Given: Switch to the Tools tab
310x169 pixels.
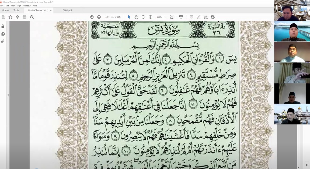Looking at the screenshot, I should pos(16,10).
